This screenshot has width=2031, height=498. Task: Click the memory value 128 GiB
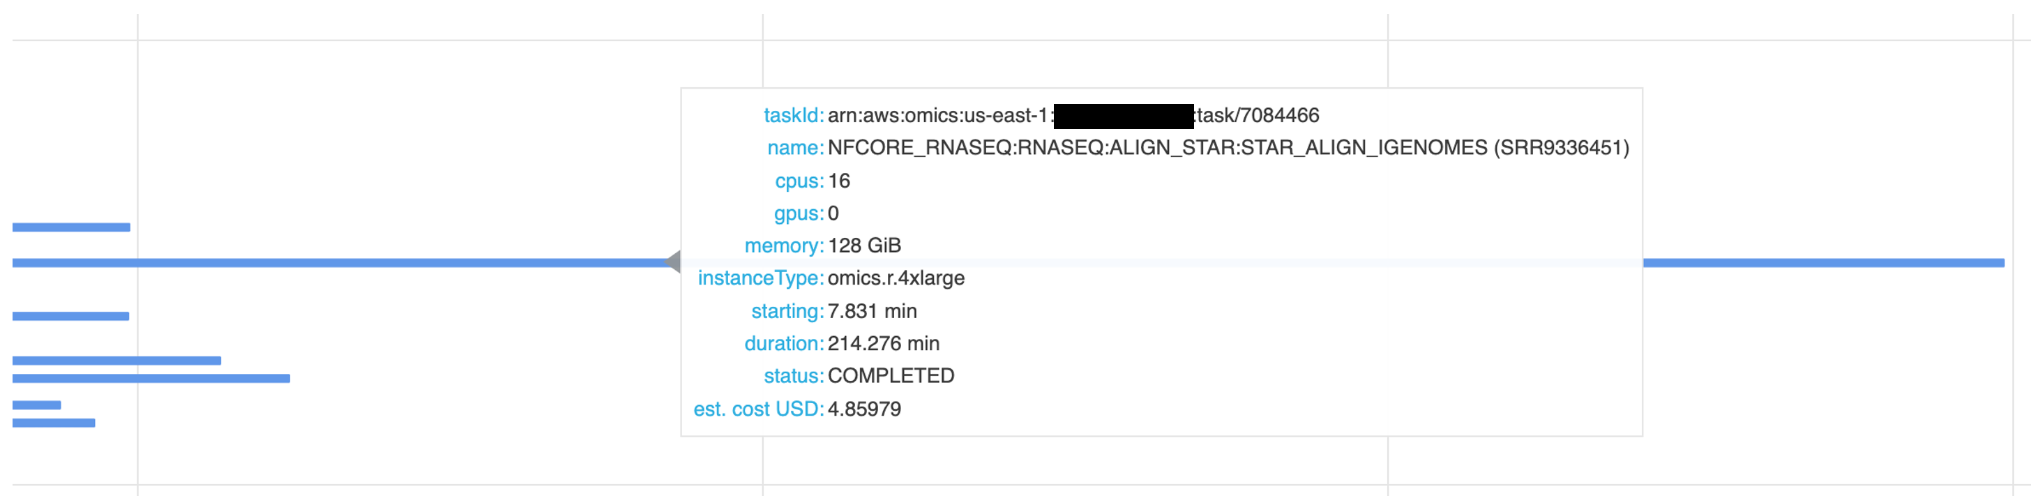click(864, 246)
